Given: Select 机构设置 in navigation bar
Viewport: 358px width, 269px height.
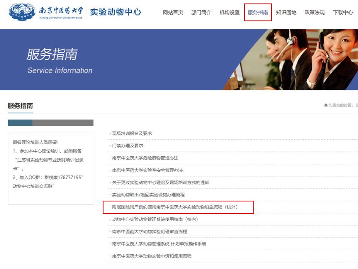Looking at the screenshot, I should 229,12.
